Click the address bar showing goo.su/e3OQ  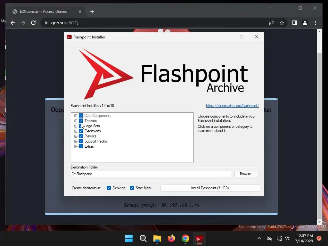(x=155, y=23)
